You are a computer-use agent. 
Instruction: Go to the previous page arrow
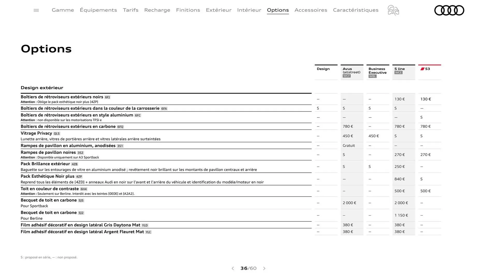(x=232, y=268)
